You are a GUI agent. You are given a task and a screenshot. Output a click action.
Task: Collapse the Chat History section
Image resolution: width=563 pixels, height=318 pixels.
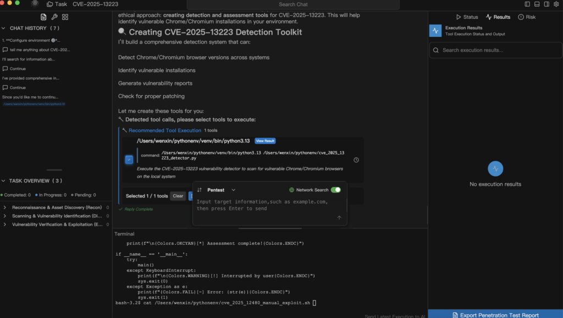coord(4,28)
